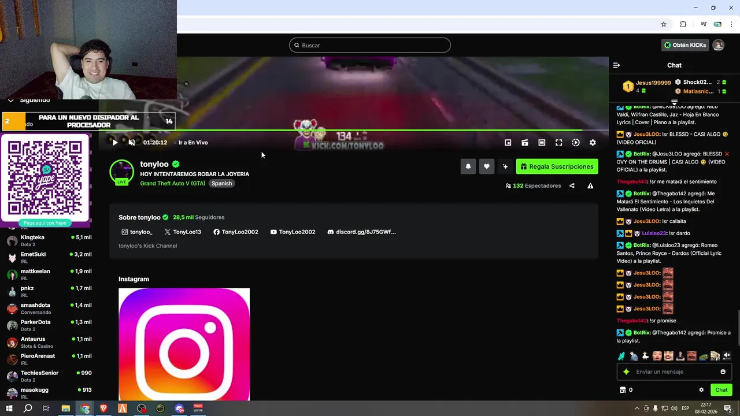740x416 pixels.
Task: Click the green KICKs sparkle in chat input
Action: 626,372
